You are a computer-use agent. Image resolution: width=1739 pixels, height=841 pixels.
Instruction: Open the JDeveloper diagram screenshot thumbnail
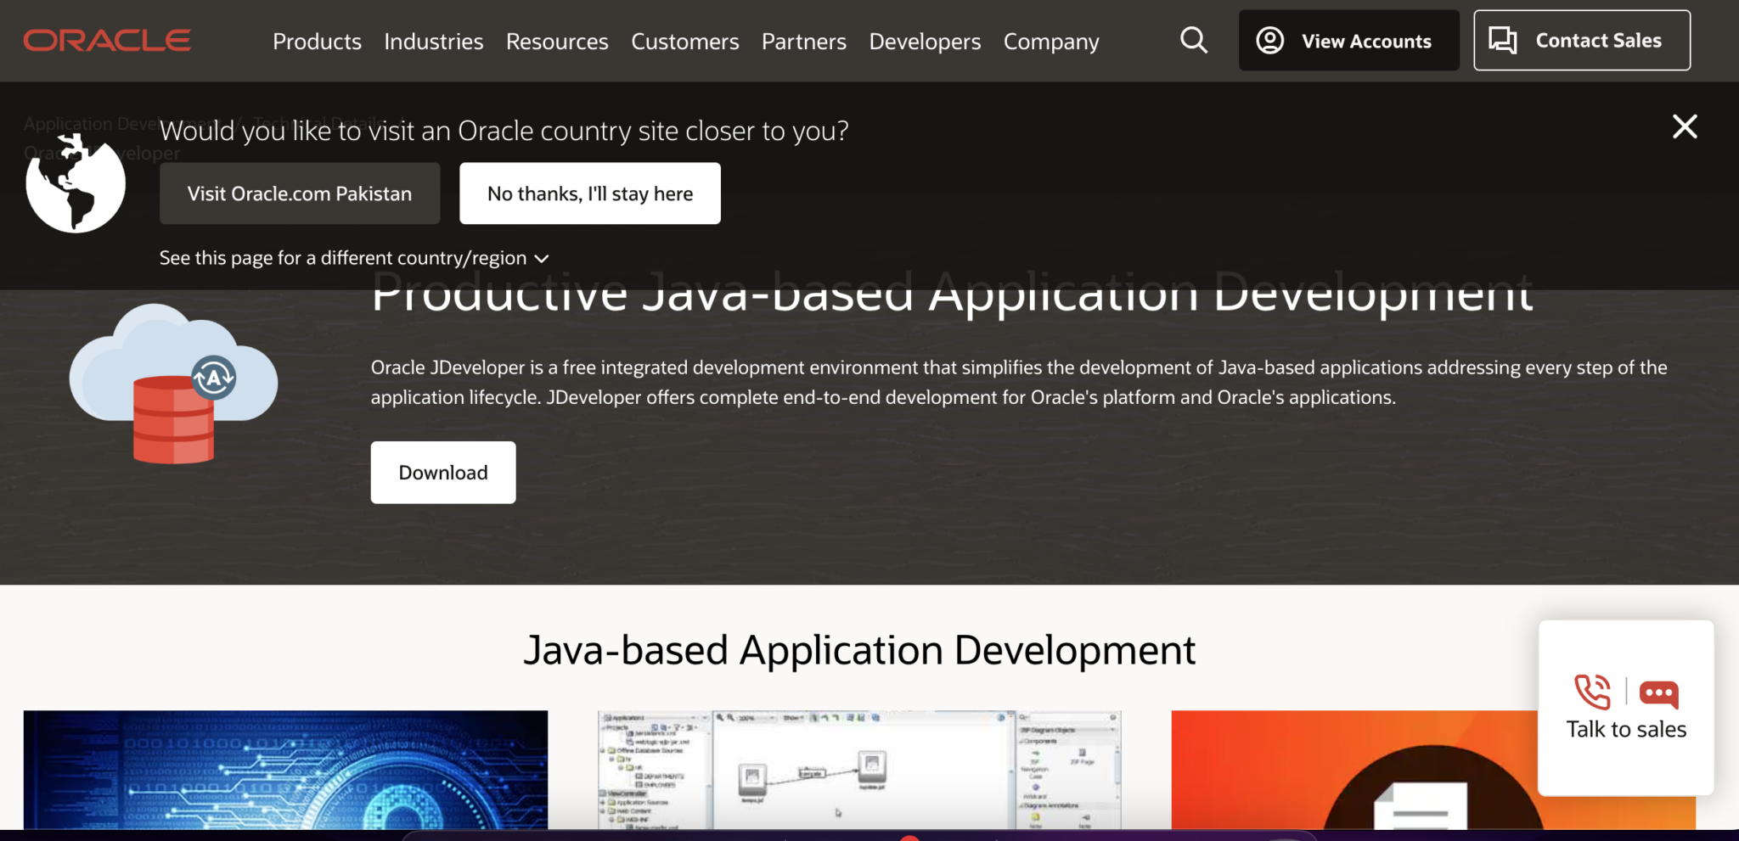pos(859,770)
